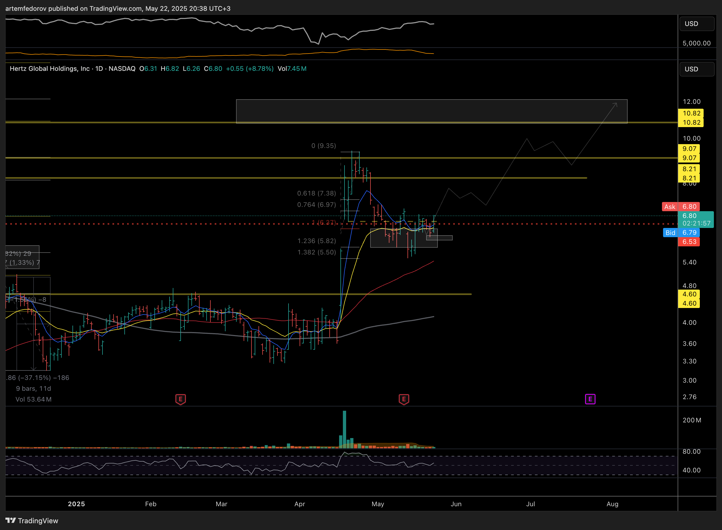
Task: Select the Hertz Global Holdings, Inc symbol title
Action: pos(50,69)
